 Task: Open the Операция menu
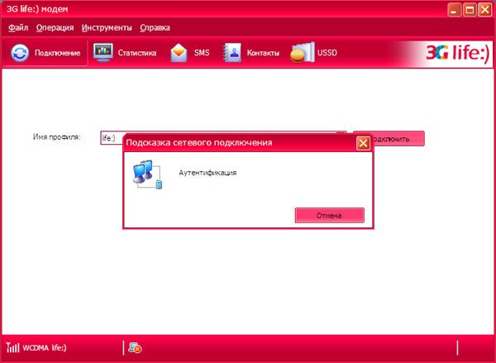coord(55,27)
